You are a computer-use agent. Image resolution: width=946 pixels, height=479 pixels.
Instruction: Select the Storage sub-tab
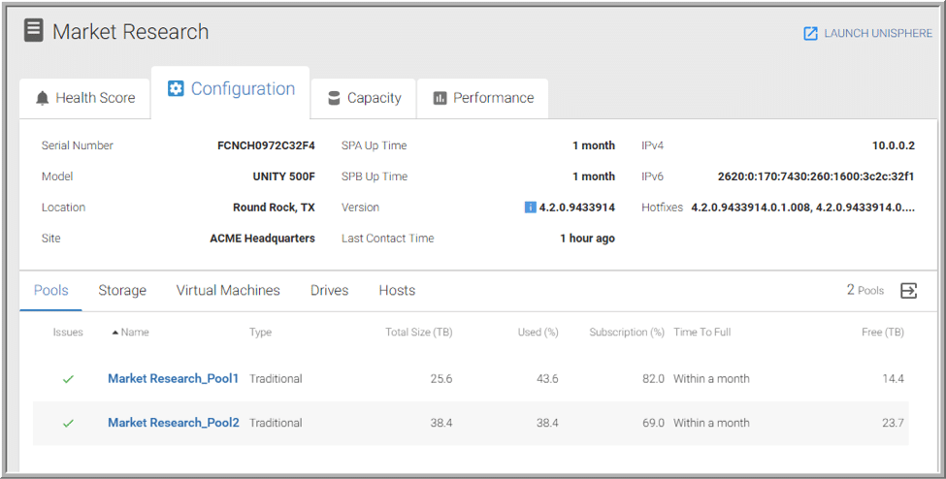coord(122,290)
